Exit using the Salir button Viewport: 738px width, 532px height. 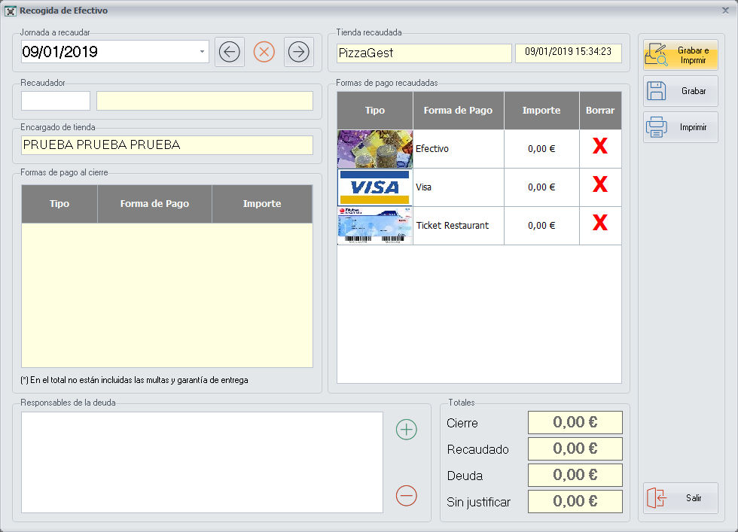pos(681,498)
